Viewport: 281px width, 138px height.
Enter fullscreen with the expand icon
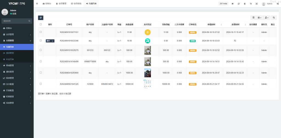(257, 4)
